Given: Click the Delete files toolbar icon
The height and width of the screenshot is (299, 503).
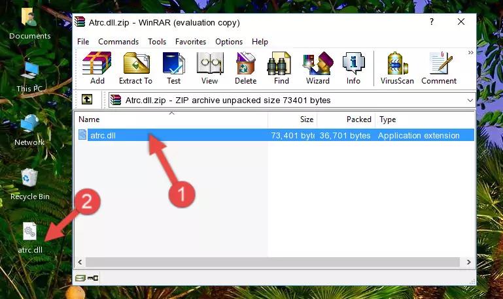Looking at the screenshot, I should tap(246, 68).
